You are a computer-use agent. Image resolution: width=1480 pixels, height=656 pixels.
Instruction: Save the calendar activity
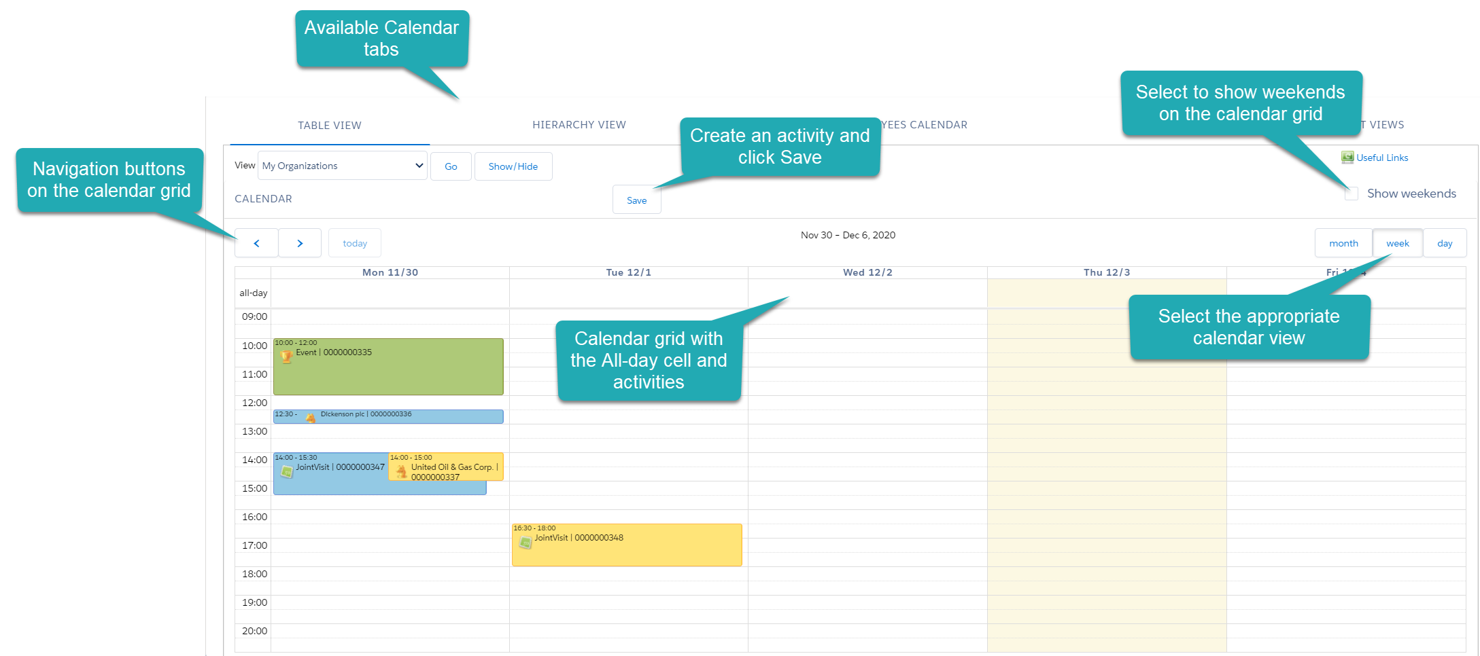tap(636, 200)
